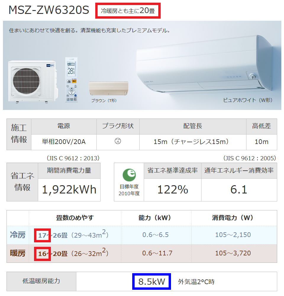Image resolution: width=284 pixels, height=296 pixels.
Task: Click the 17～26畳 cooling room size
Action: (x=53, y=235)
